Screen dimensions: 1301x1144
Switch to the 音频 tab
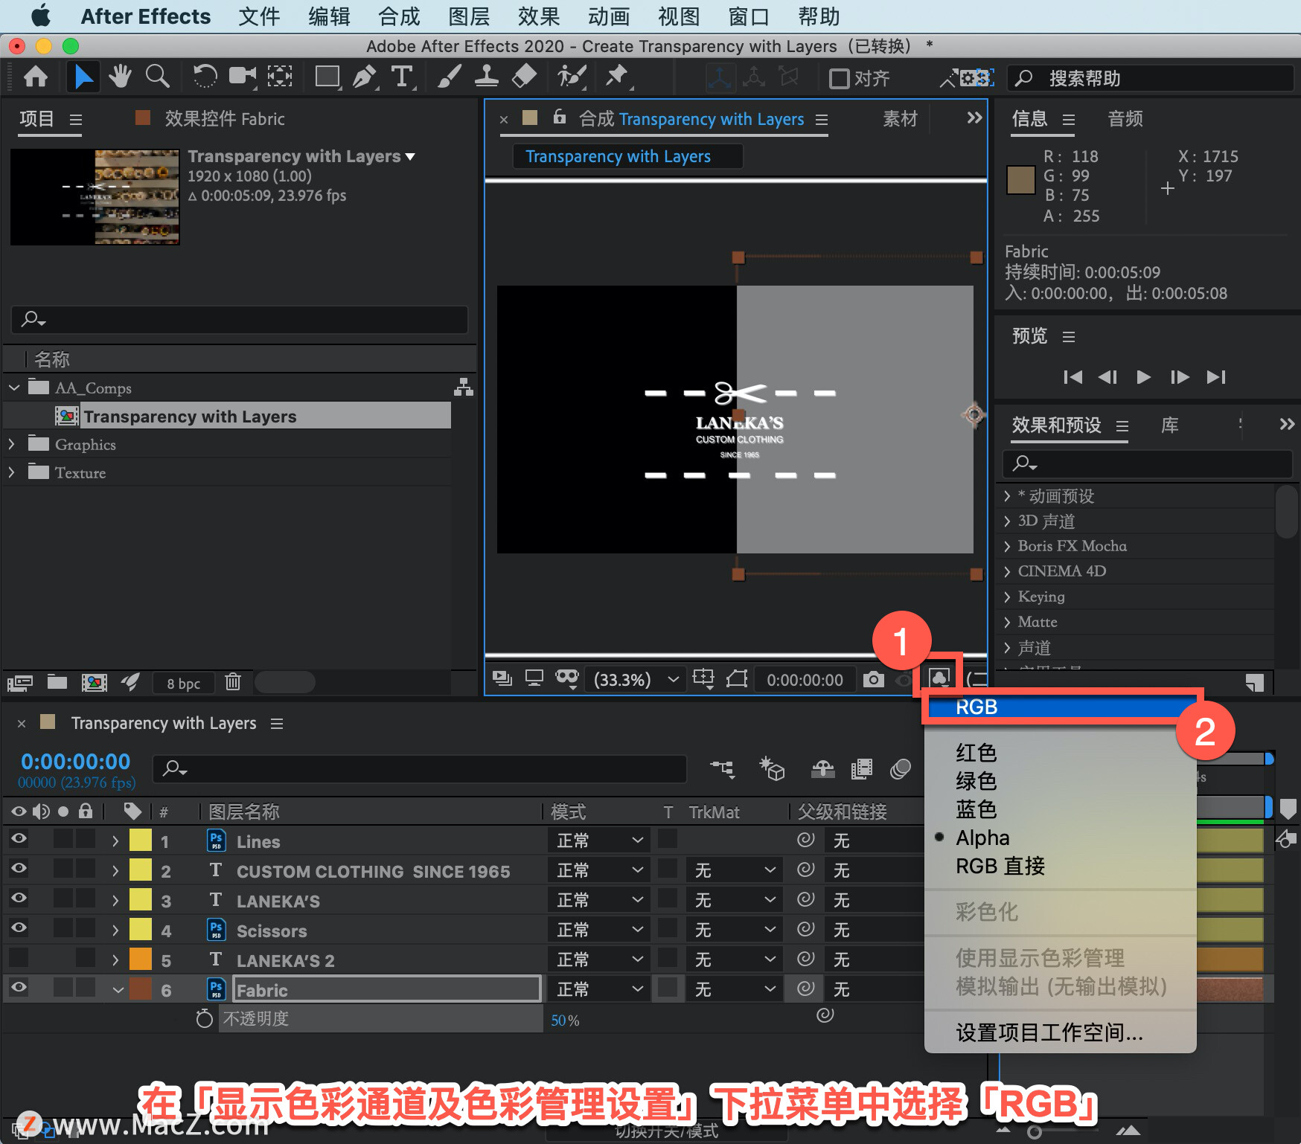point(1125,118)
